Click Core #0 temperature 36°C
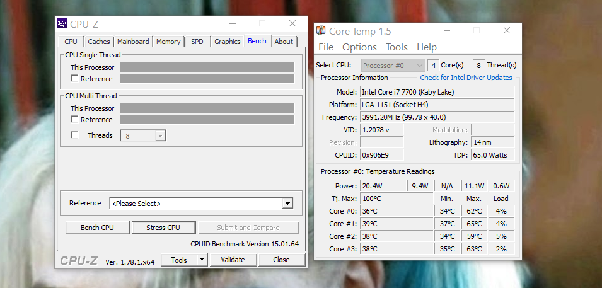Image resolution: width=602 pixels, height=288 pixels. [397, 211]
